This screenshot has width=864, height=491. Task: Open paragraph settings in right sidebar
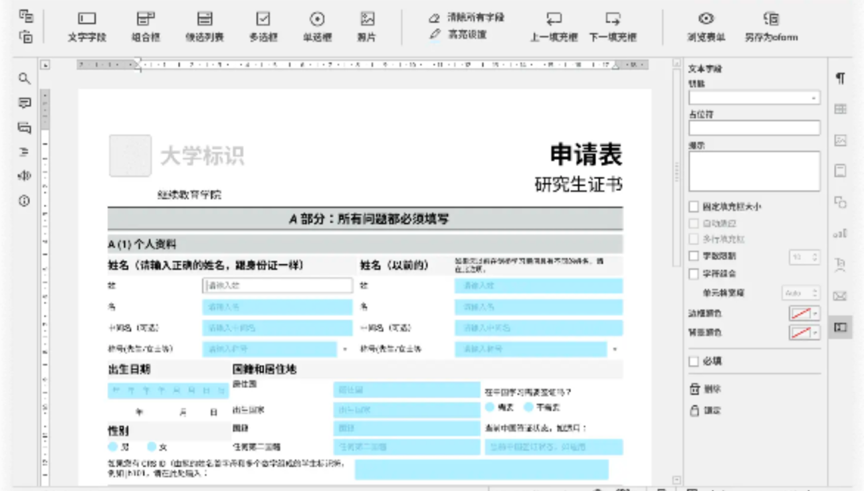click(x=841, y=78)
